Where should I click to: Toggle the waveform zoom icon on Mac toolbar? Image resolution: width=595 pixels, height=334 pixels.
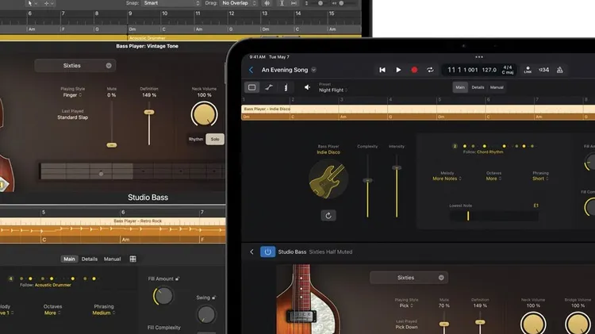[x=267, y=3]
